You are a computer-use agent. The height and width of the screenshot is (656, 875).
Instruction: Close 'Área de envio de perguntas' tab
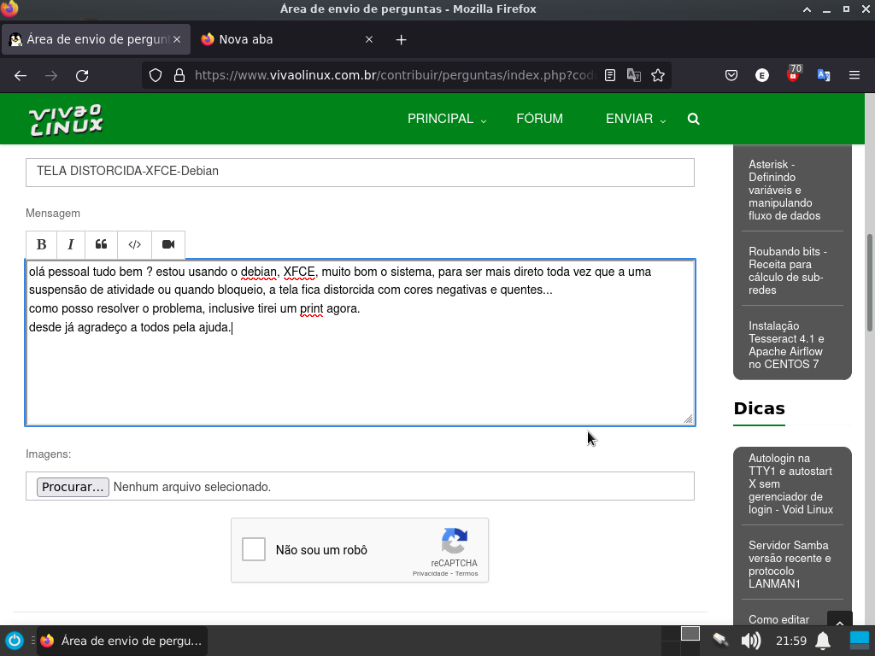click(x=177, y=39)
